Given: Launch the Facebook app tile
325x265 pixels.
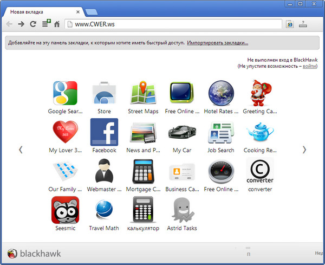Looking at the screenshot, I should click(x=104, y=132).
